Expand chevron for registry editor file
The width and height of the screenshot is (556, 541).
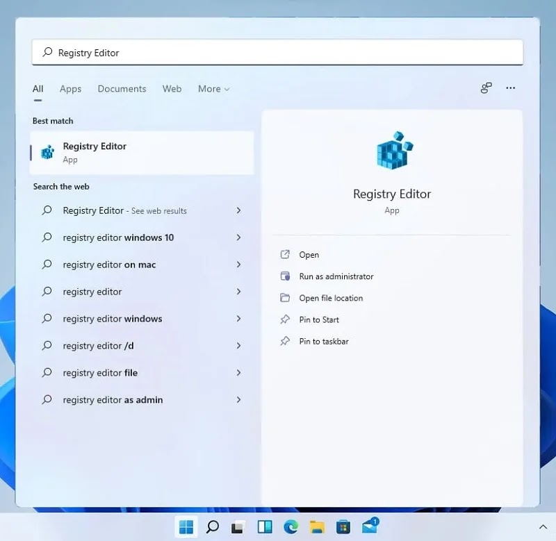[x=238, y=373]
